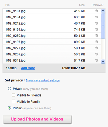The width and height of the screenshot is (108, 127).
Task: Remove IMG_9277.jpg using trash icon
Action: point(96,48)
